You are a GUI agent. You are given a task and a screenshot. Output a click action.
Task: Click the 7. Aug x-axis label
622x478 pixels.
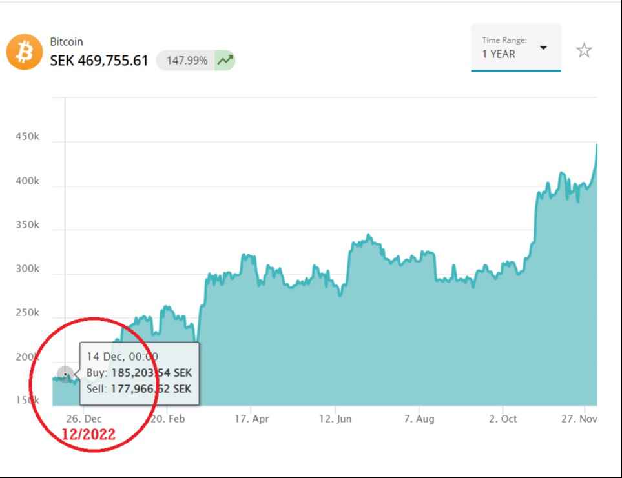[419, 419]
